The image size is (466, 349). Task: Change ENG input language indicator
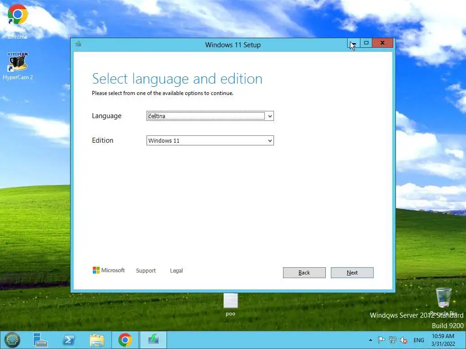click(x=419, y=340)
